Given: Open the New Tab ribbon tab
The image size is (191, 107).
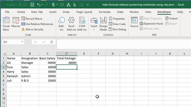Looking at the screenshot, I should 37,12.
